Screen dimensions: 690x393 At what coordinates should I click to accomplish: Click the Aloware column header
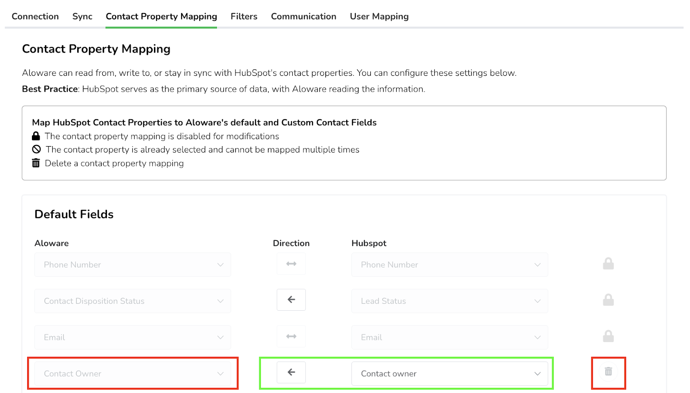point(52,243)
